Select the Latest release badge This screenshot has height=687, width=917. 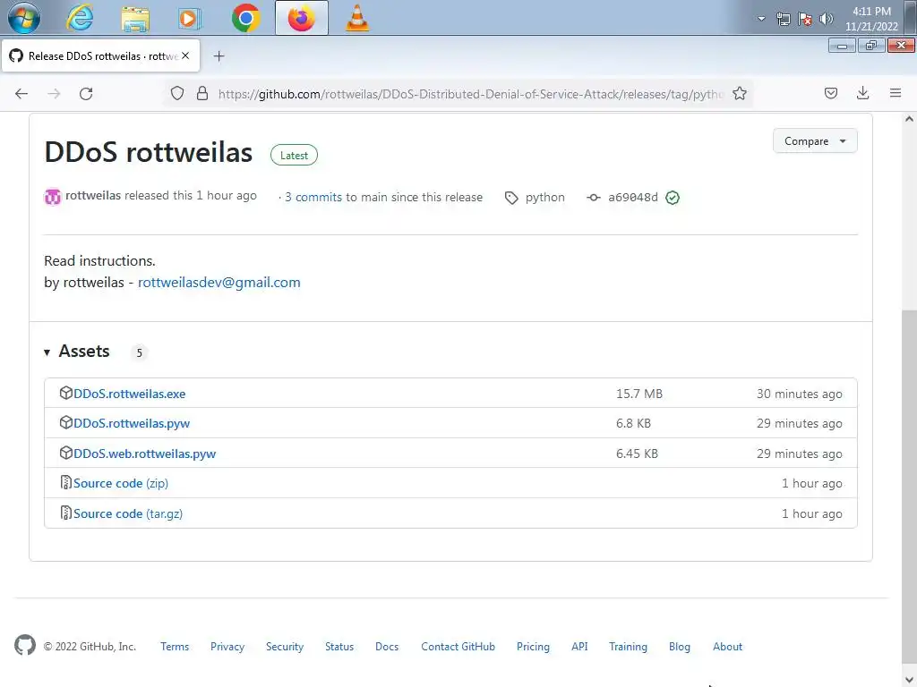294,156
